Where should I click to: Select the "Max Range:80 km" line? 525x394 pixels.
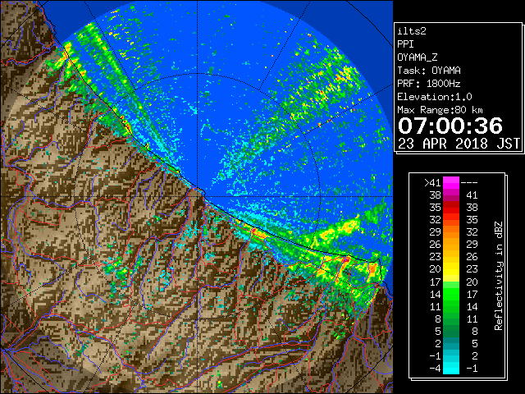(440, 110)
